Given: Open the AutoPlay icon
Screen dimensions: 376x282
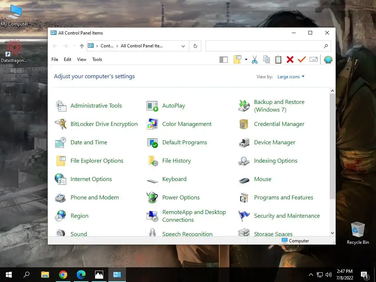Looking at the screenshot, I should point(152,106).
